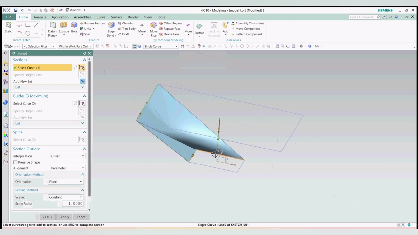Image resolution: width=418 pixels, height=235 pixels.
Task: Pick the rectangle sketch tool
Action: [x=28, y=25]
